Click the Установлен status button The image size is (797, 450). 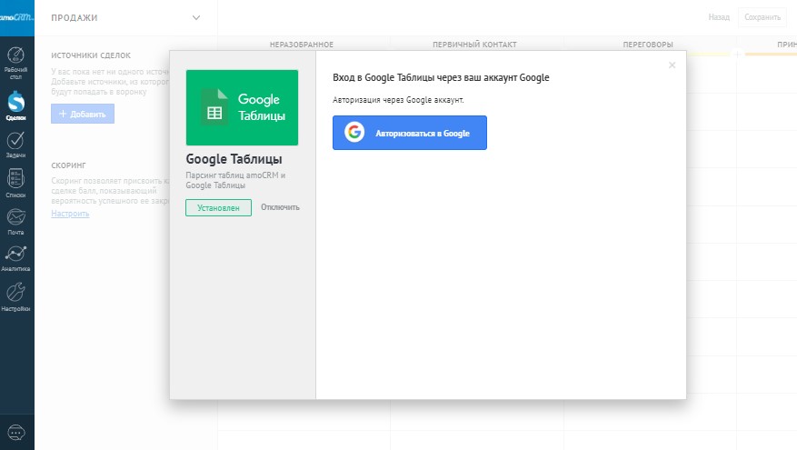pyautogui.click(x=218, y=207)
